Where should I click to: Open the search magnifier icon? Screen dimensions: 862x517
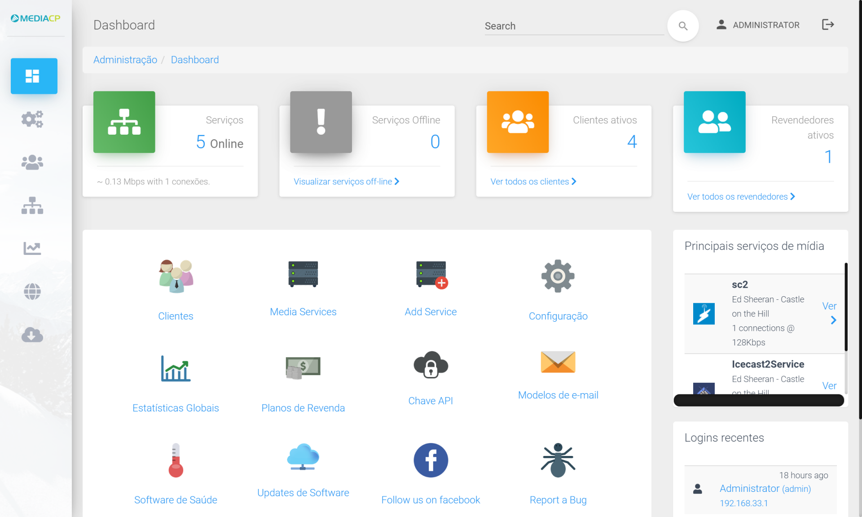click(683, 26)
